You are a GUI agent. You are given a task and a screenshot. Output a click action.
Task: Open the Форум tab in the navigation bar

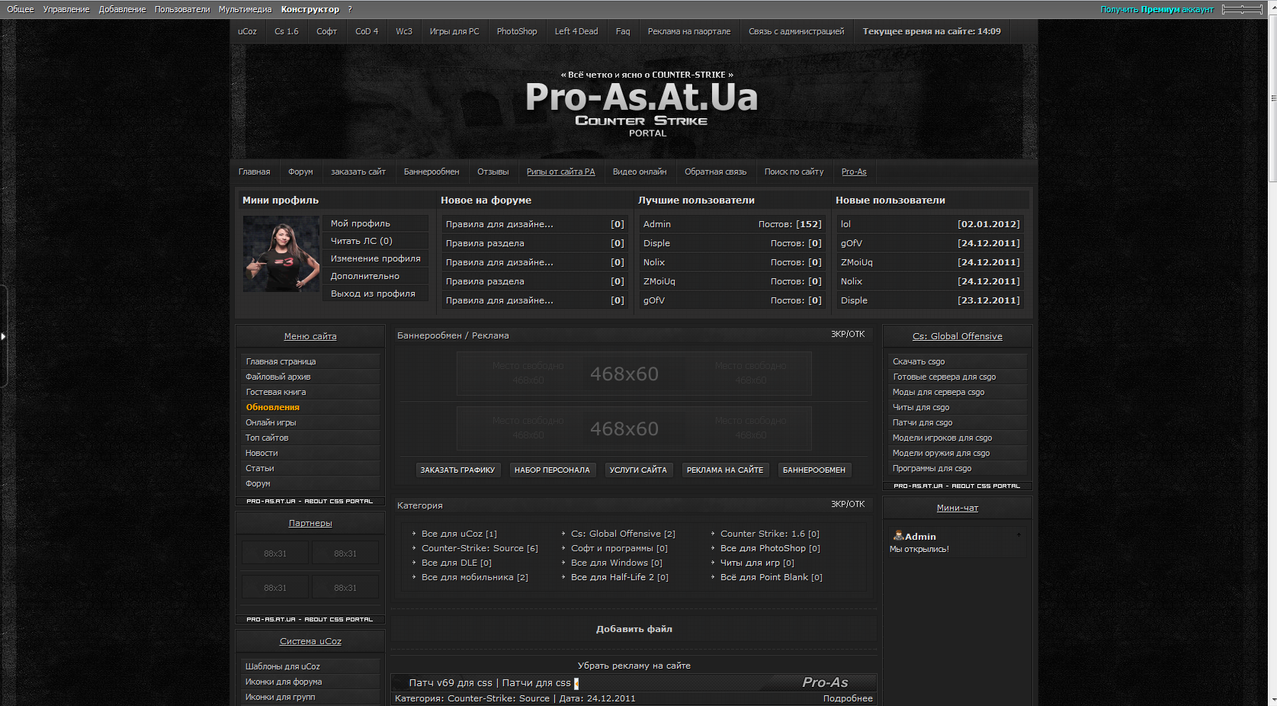[300, 172]
